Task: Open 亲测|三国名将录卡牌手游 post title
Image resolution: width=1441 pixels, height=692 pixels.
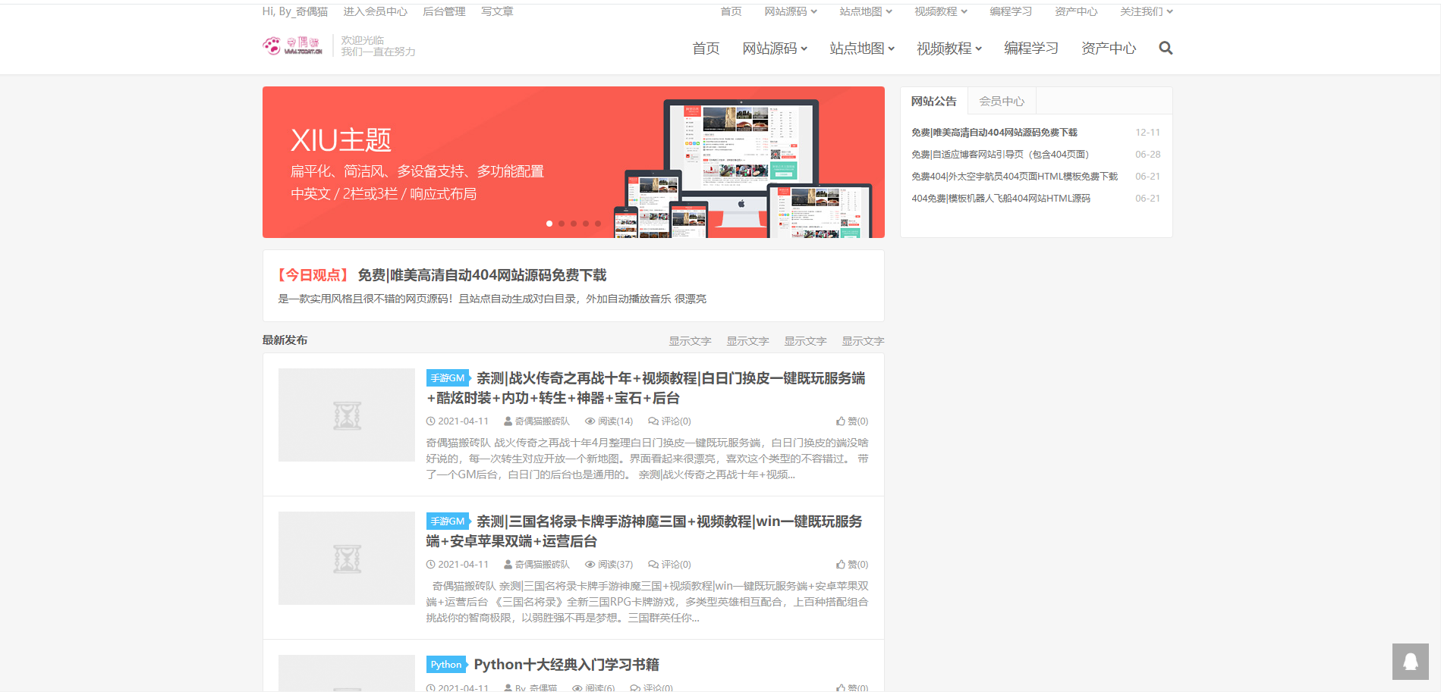Action: click(x=644, y=531)
